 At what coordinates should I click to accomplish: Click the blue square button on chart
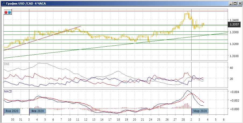pos(9,12)
